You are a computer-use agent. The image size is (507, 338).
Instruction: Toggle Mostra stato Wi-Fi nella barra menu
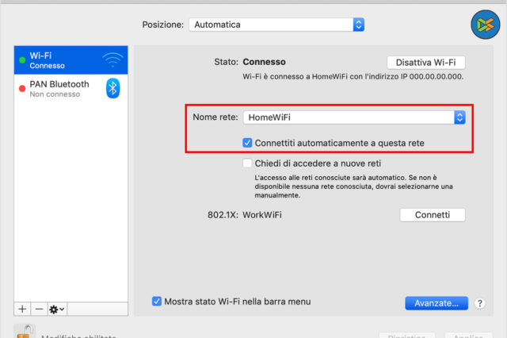pos(157,302)
